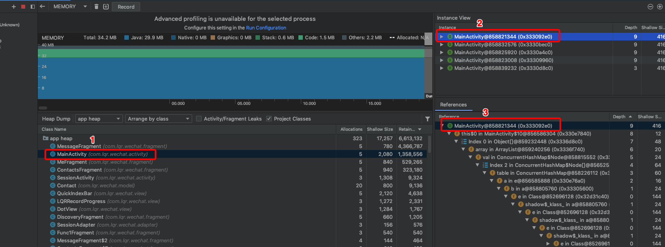665x247 pixels.
Task: Open the app heap dropdown
Action: [x=99, y=119]
